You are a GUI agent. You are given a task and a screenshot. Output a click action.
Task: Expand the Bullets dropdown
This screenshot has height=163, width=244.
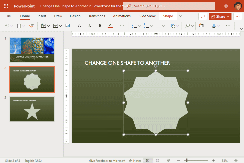139,25
